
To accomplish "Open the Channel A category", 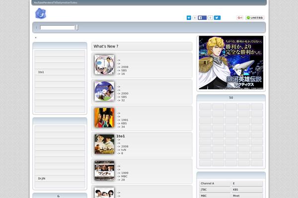I will [215, 184].
